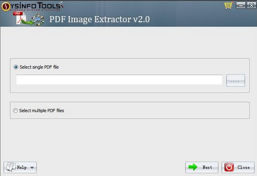
Task: Click the PDF Image Extractor v2.0 title
Action: click(x=99, y=19)
